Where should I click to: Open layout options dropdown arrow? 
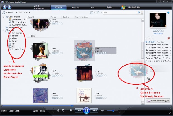pos(95,13)
